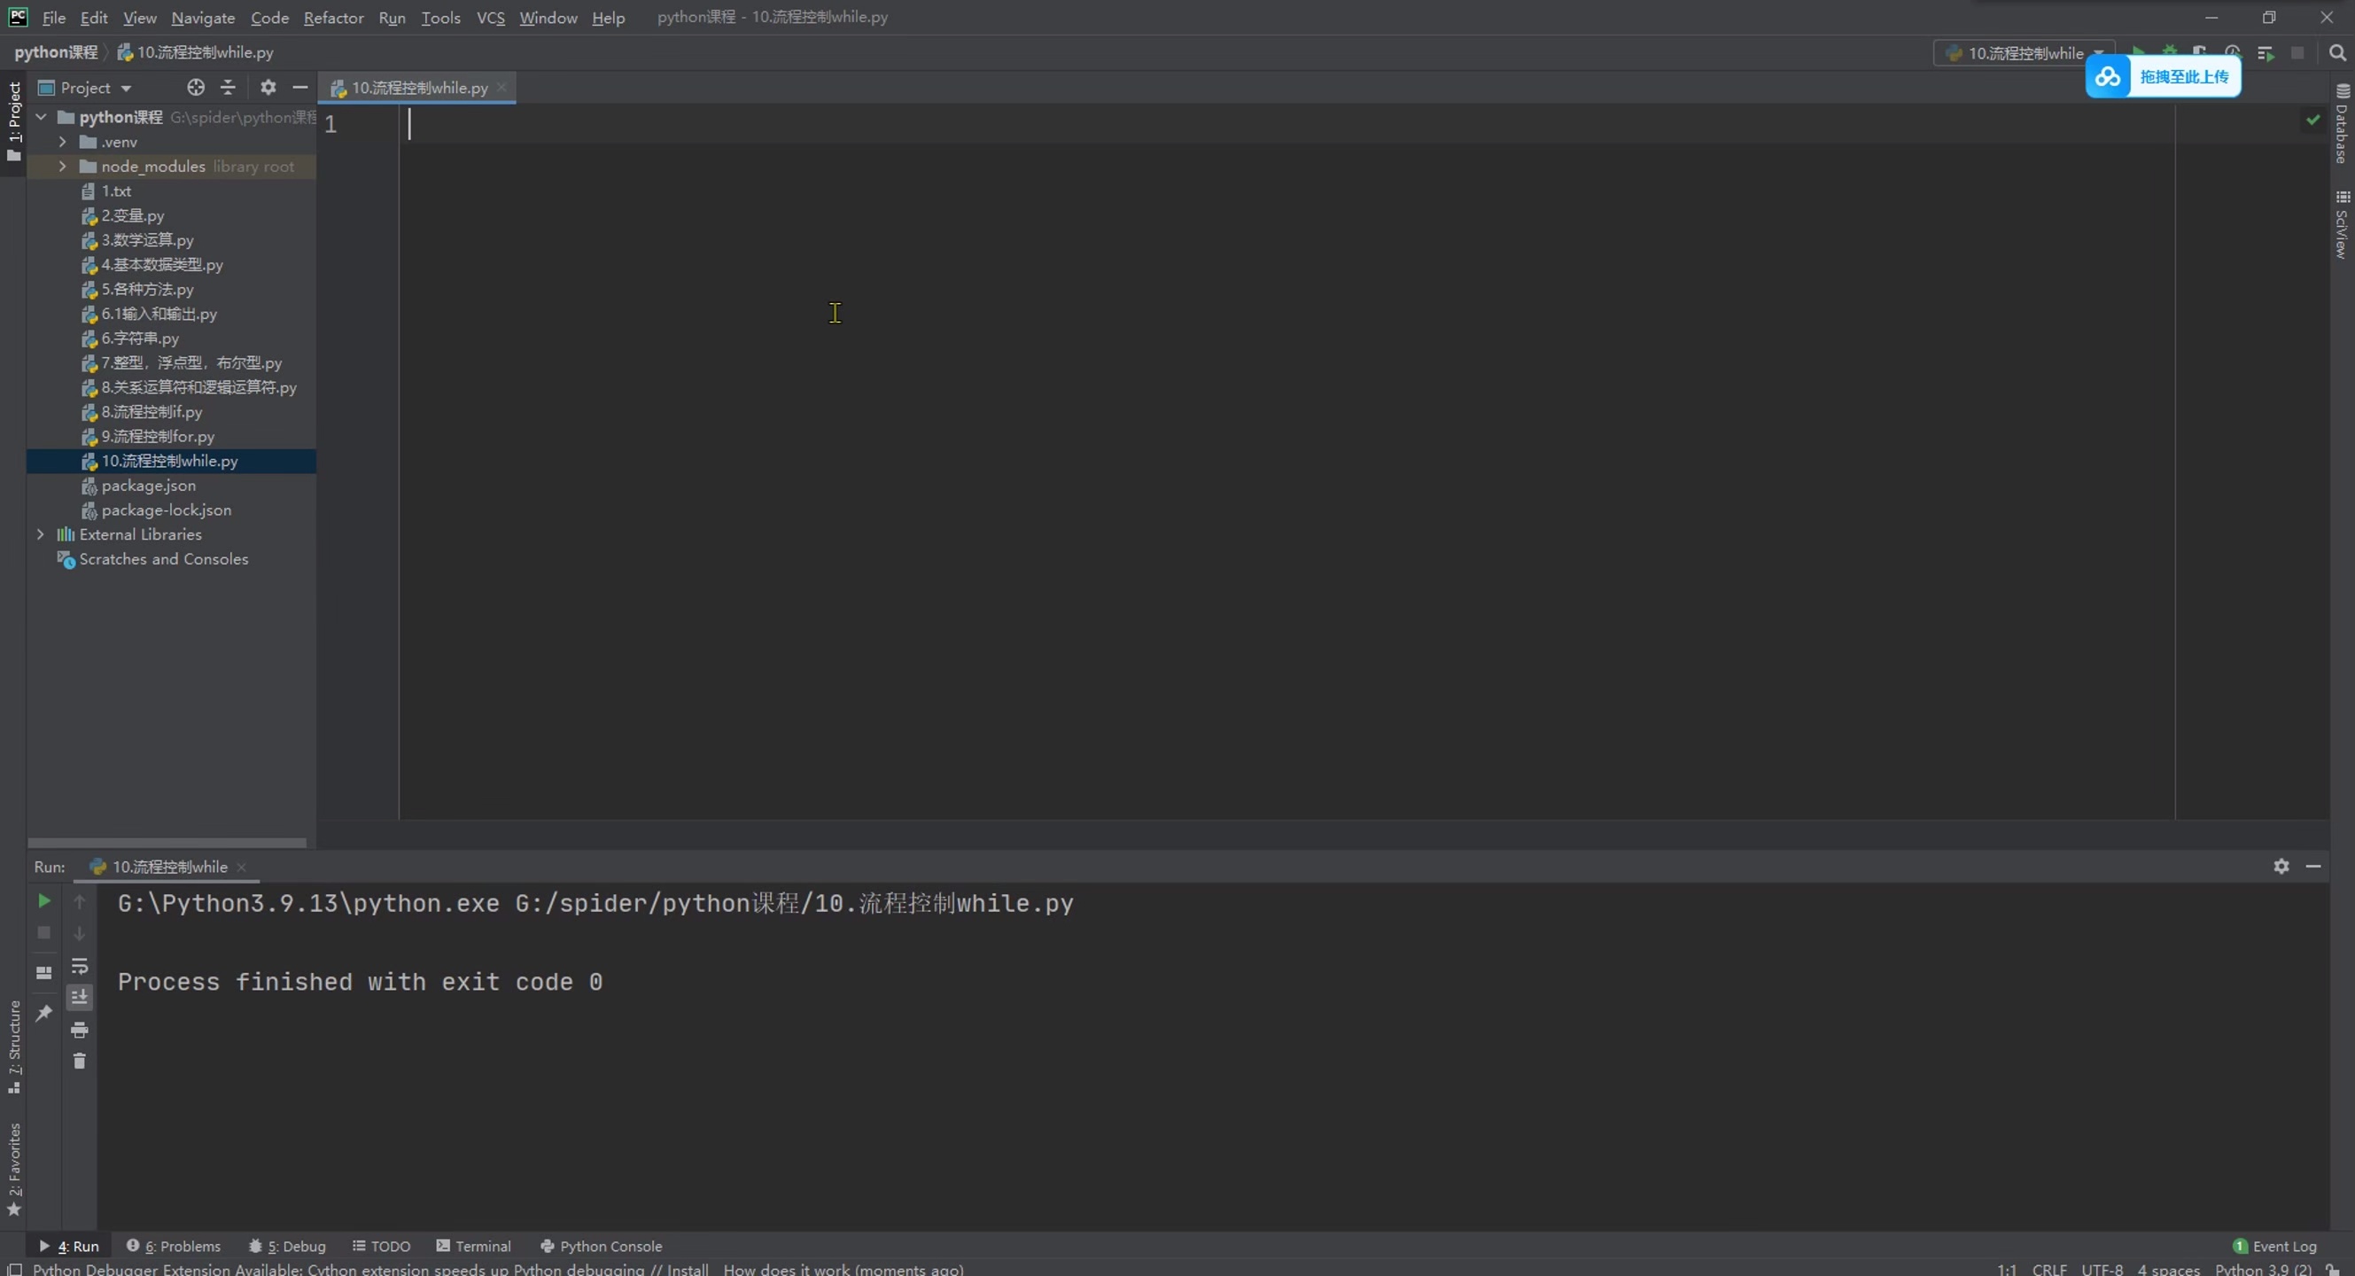
Task: Toggle pin tab in Run panel
Action: [x=43, y=1013]
